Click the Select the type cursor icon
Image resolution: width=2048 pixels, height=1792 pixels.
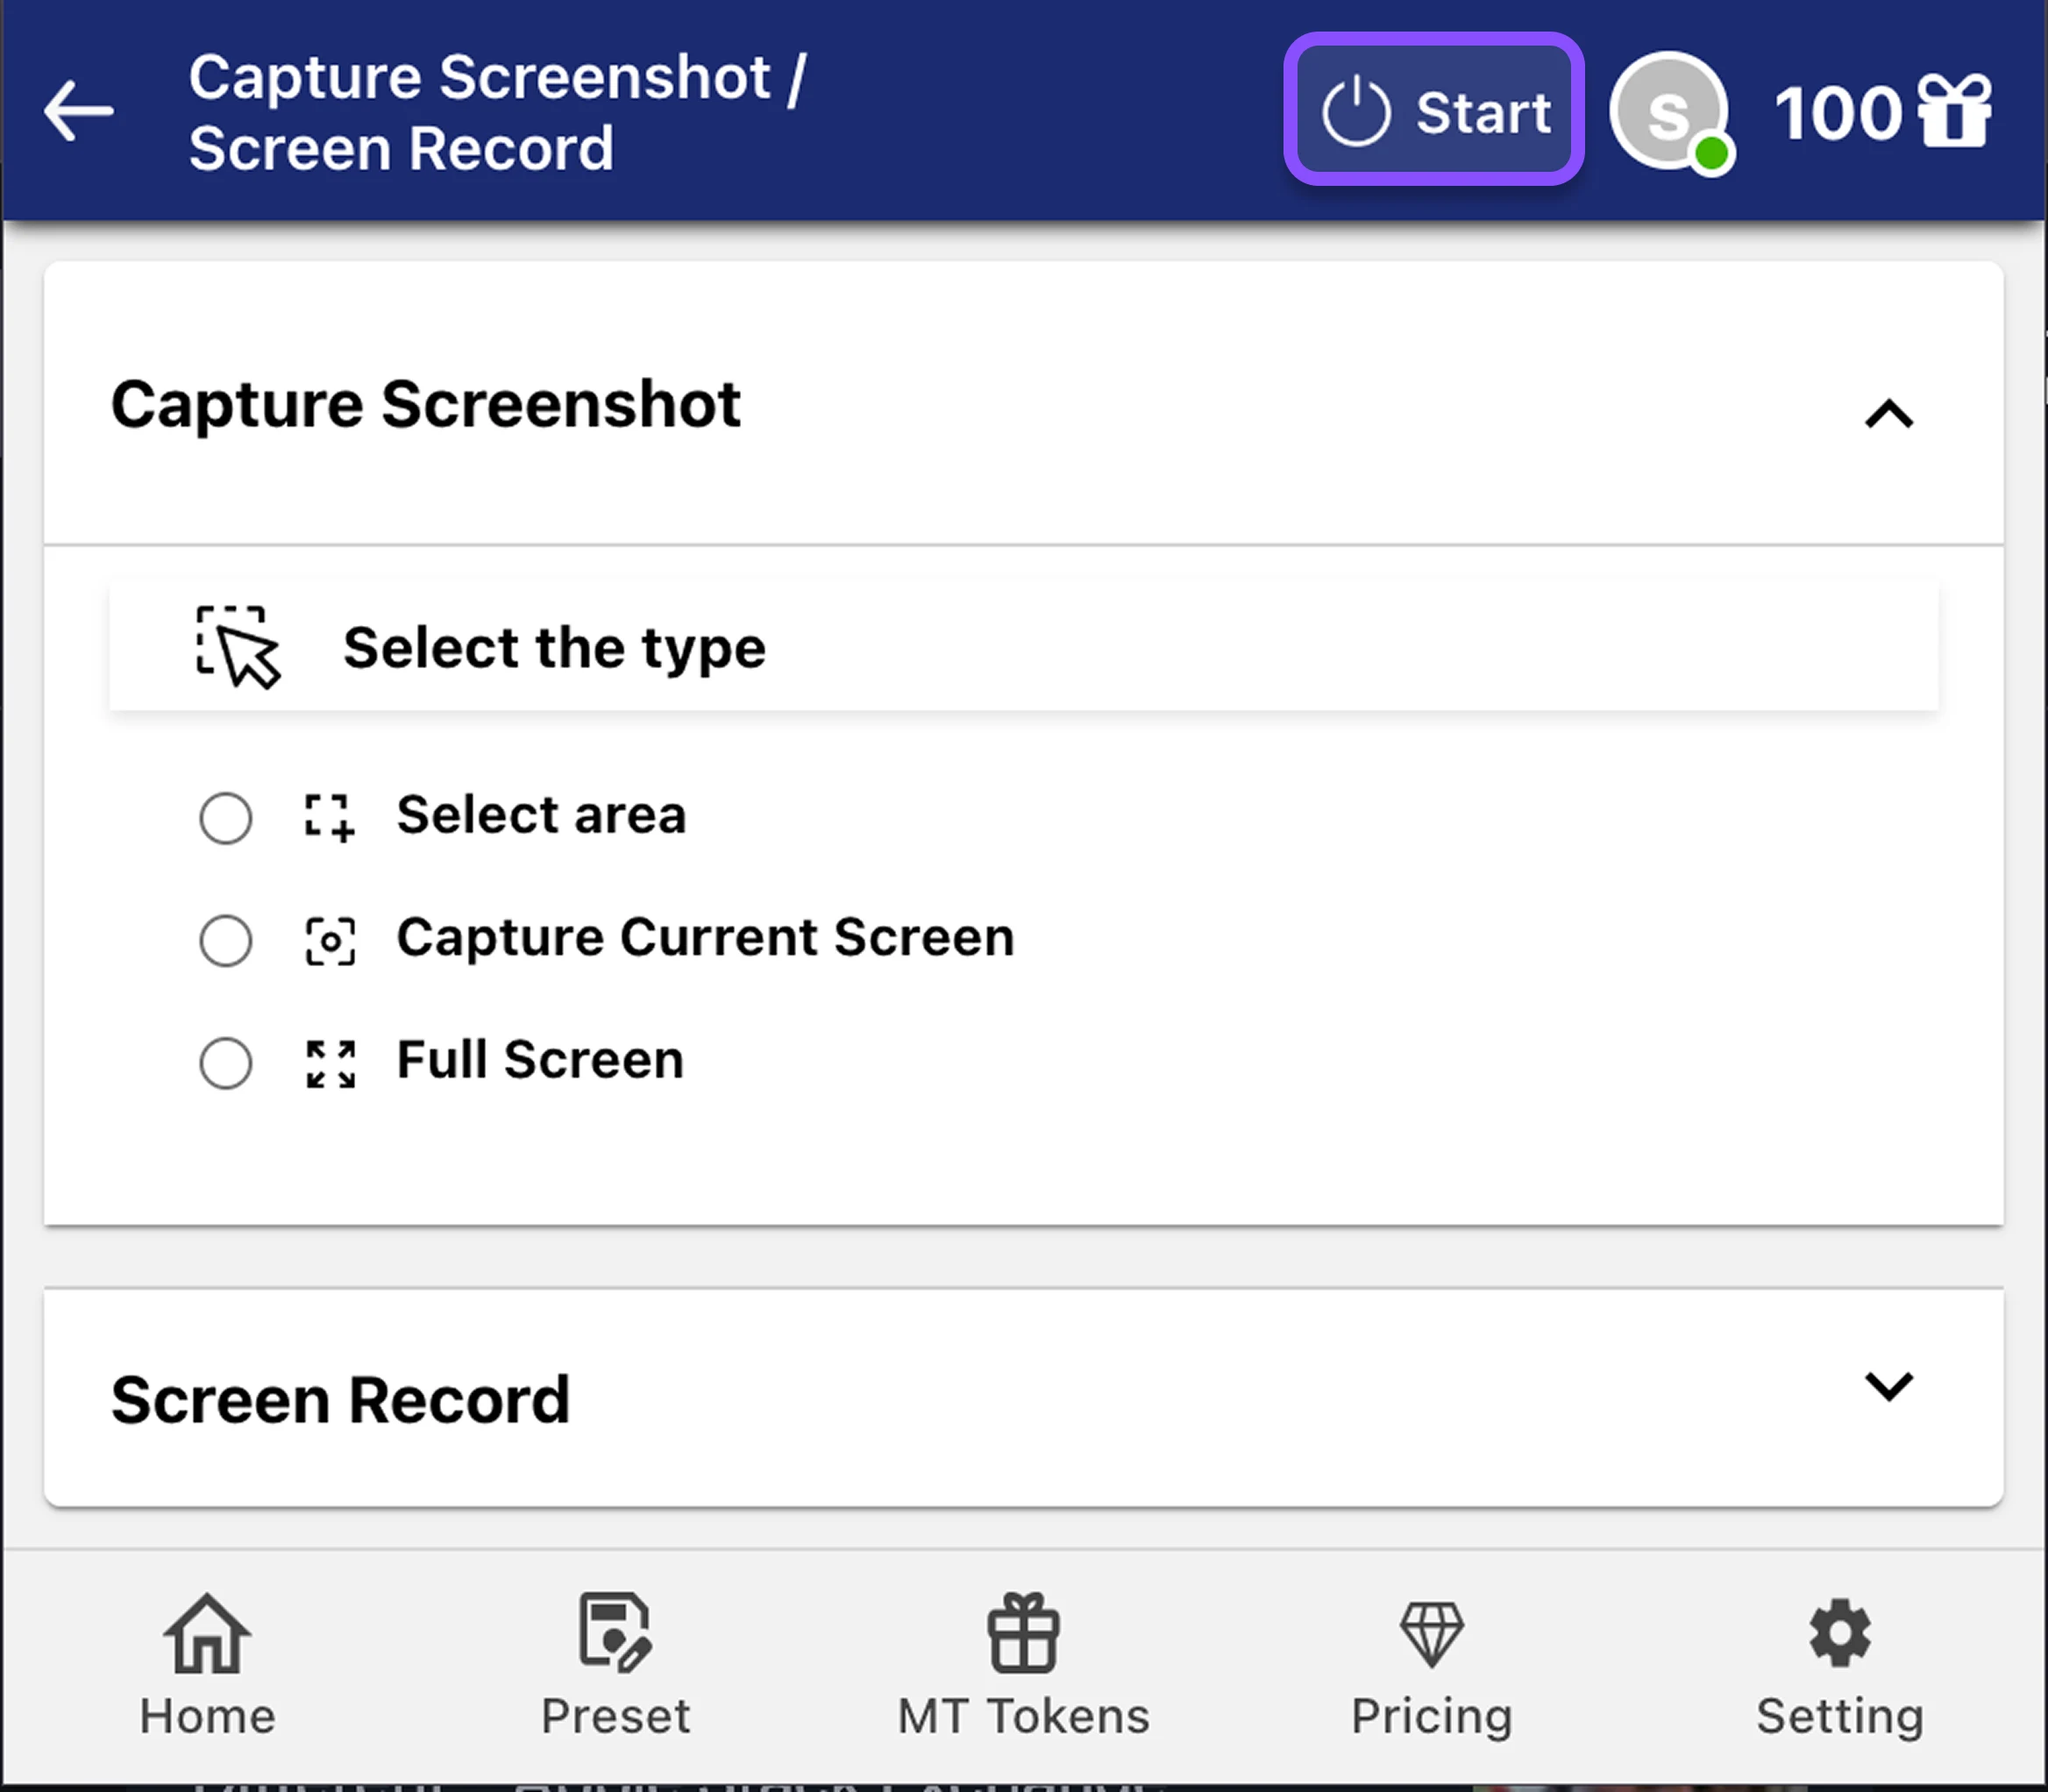[237, 647]
